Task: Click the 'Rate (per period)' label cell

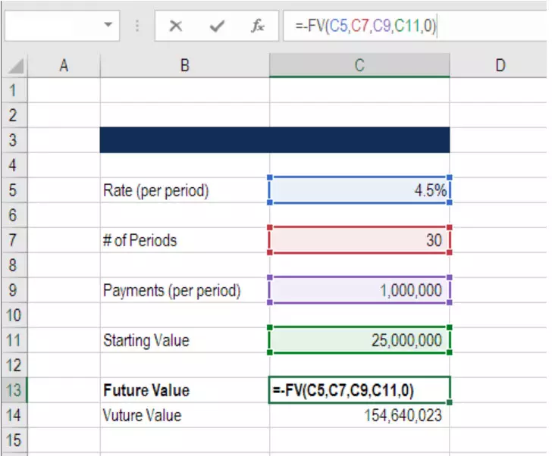Action: pos(185,190)
